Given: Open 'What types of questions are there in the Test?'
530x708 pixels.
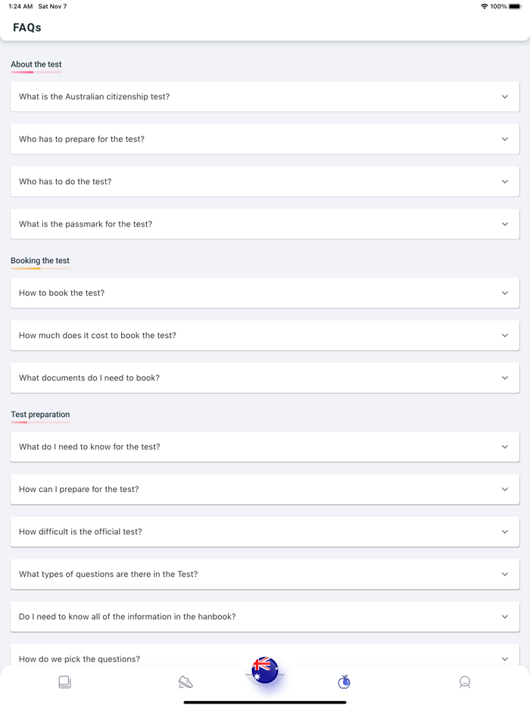Looking at the screenshot, I should [264, 574].
